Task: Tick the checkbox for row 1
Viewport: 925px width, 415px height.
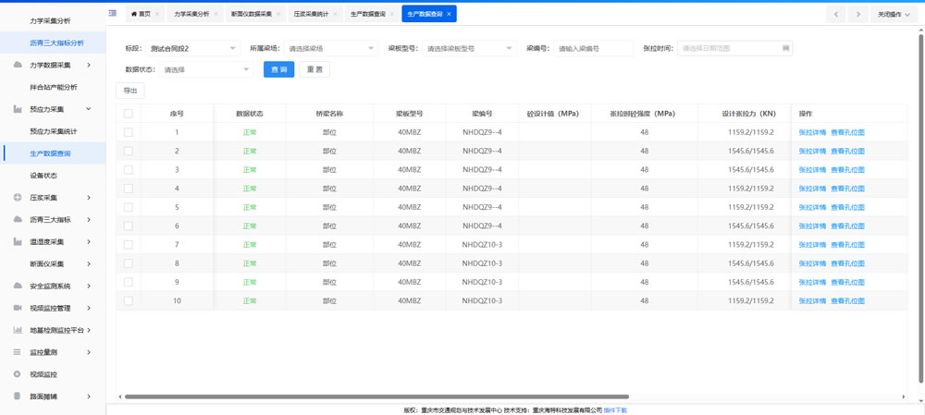Action: click(129, 132)
